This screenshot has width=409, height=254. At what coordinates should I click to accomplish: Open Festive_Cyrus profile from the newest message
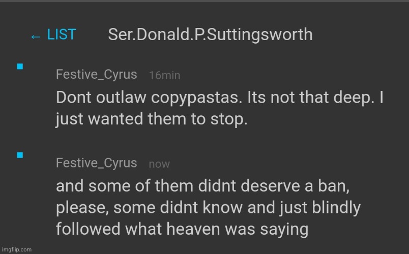(x=96, y=163)
